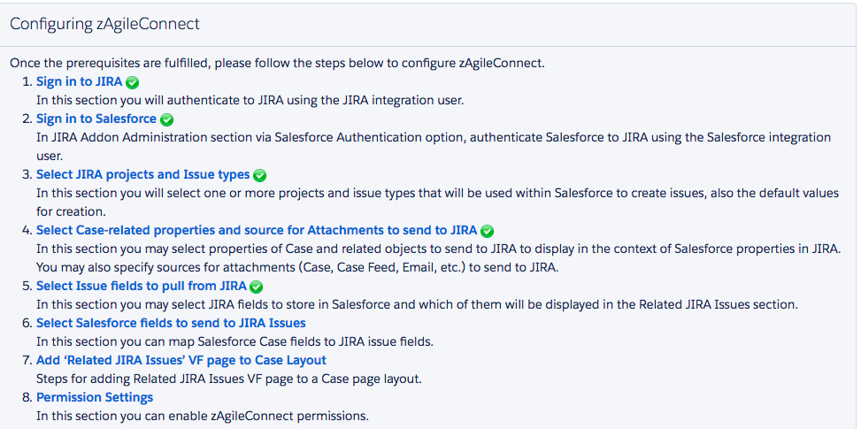Viewport: 861px width, 429px height.
Task: Click the text about adding VF page to layout
Action: [229, 379]
